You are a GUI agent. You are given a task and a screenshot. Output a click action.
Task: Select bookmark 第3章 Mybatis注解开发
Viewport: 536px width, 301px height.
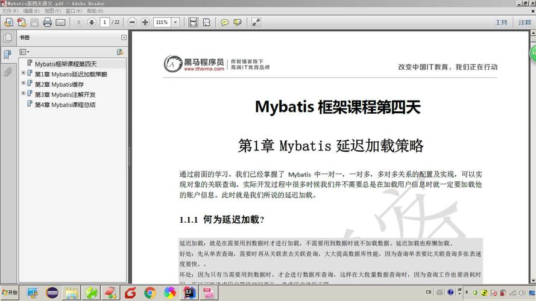click(65, 95)
